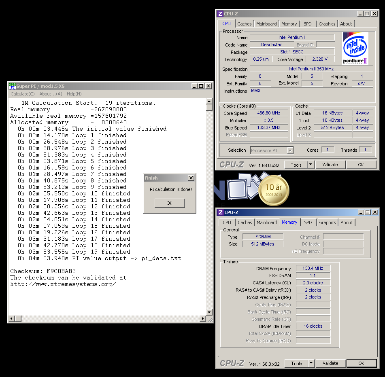
Task: Click Tools button in top CPU-Z
Action: (296, 165)
